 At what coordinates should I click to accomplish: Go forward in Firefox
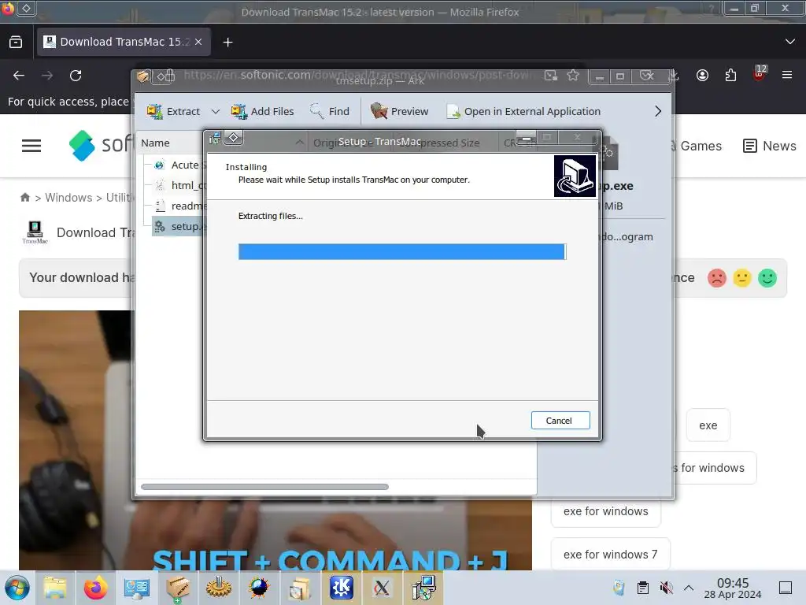click(x=47, y=76)
